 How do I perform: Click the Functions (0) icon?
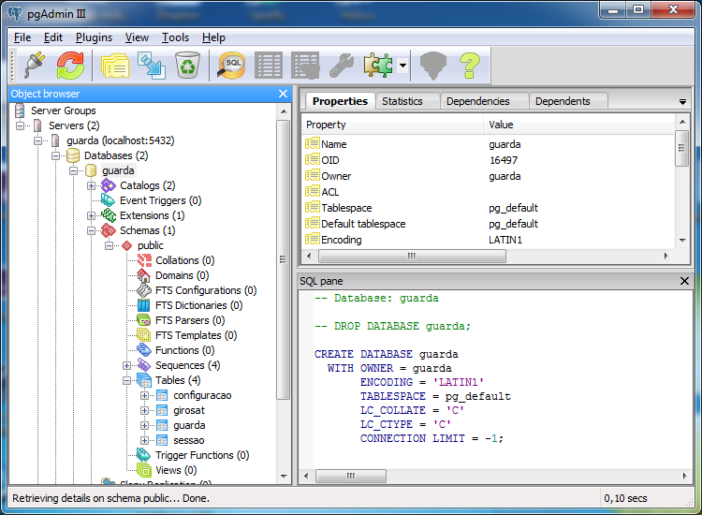pyautogui.click(x=144, y=350)
